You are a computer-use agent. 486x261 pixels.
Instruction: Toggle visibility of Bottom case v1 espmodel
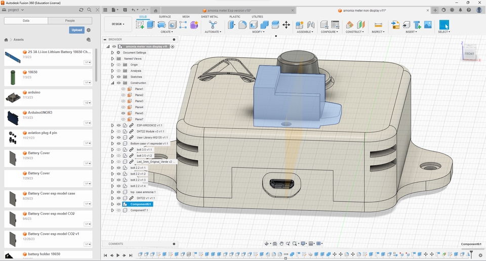tap(118, 143)
